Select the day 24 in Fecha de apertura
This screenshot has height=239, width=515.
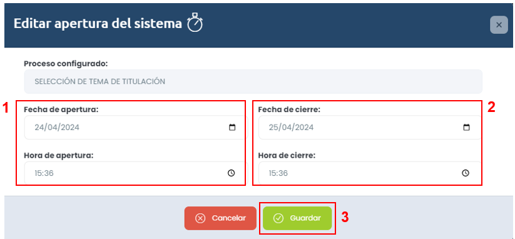pos(39,128)
